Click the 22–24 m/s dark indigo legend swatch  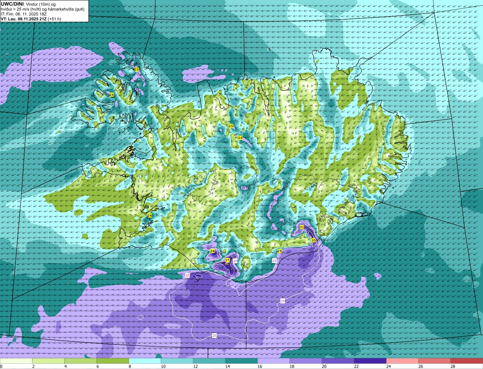pyautogui.click(x=370, y=361)
